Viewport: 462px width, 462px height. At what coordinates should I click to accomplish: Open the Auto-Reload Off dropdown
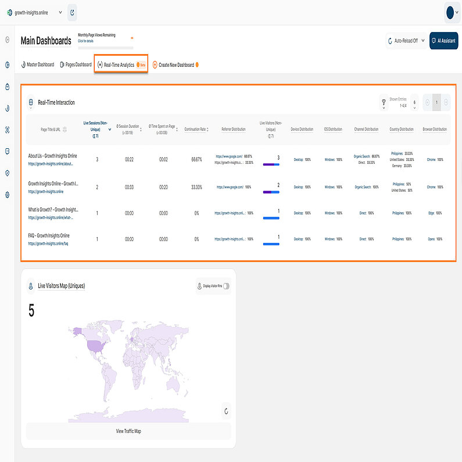[x=406, y=41]
